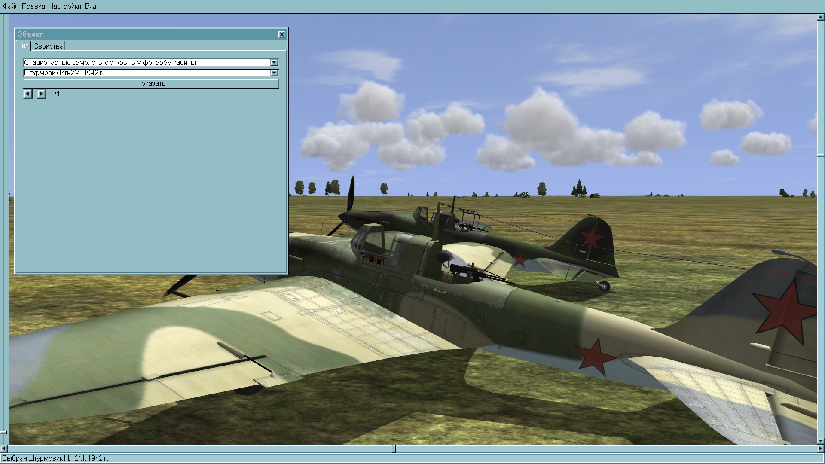
Task: Switch to the Свойства tab
Action: coord(48,46)
